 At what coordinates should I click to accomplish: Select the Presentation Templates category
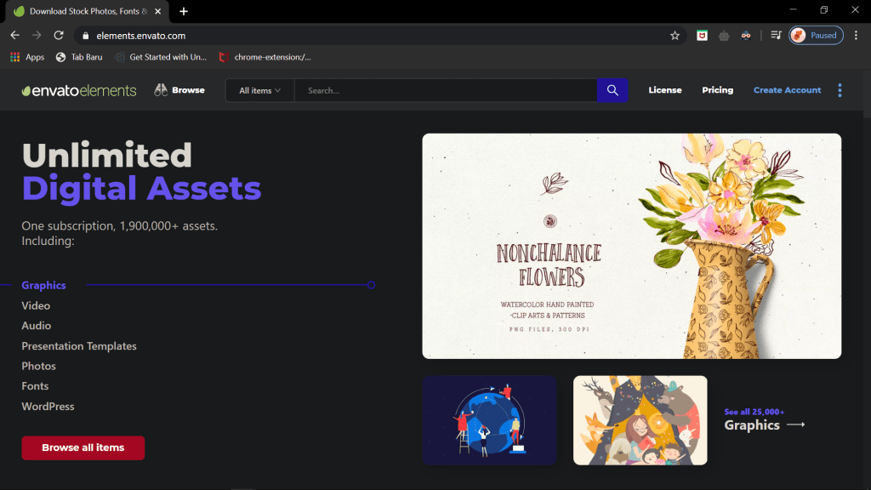tap(79, 346)
